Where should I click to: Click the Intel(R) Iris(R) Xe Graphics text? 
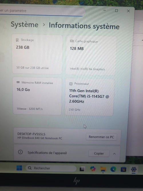coord(87,69)
